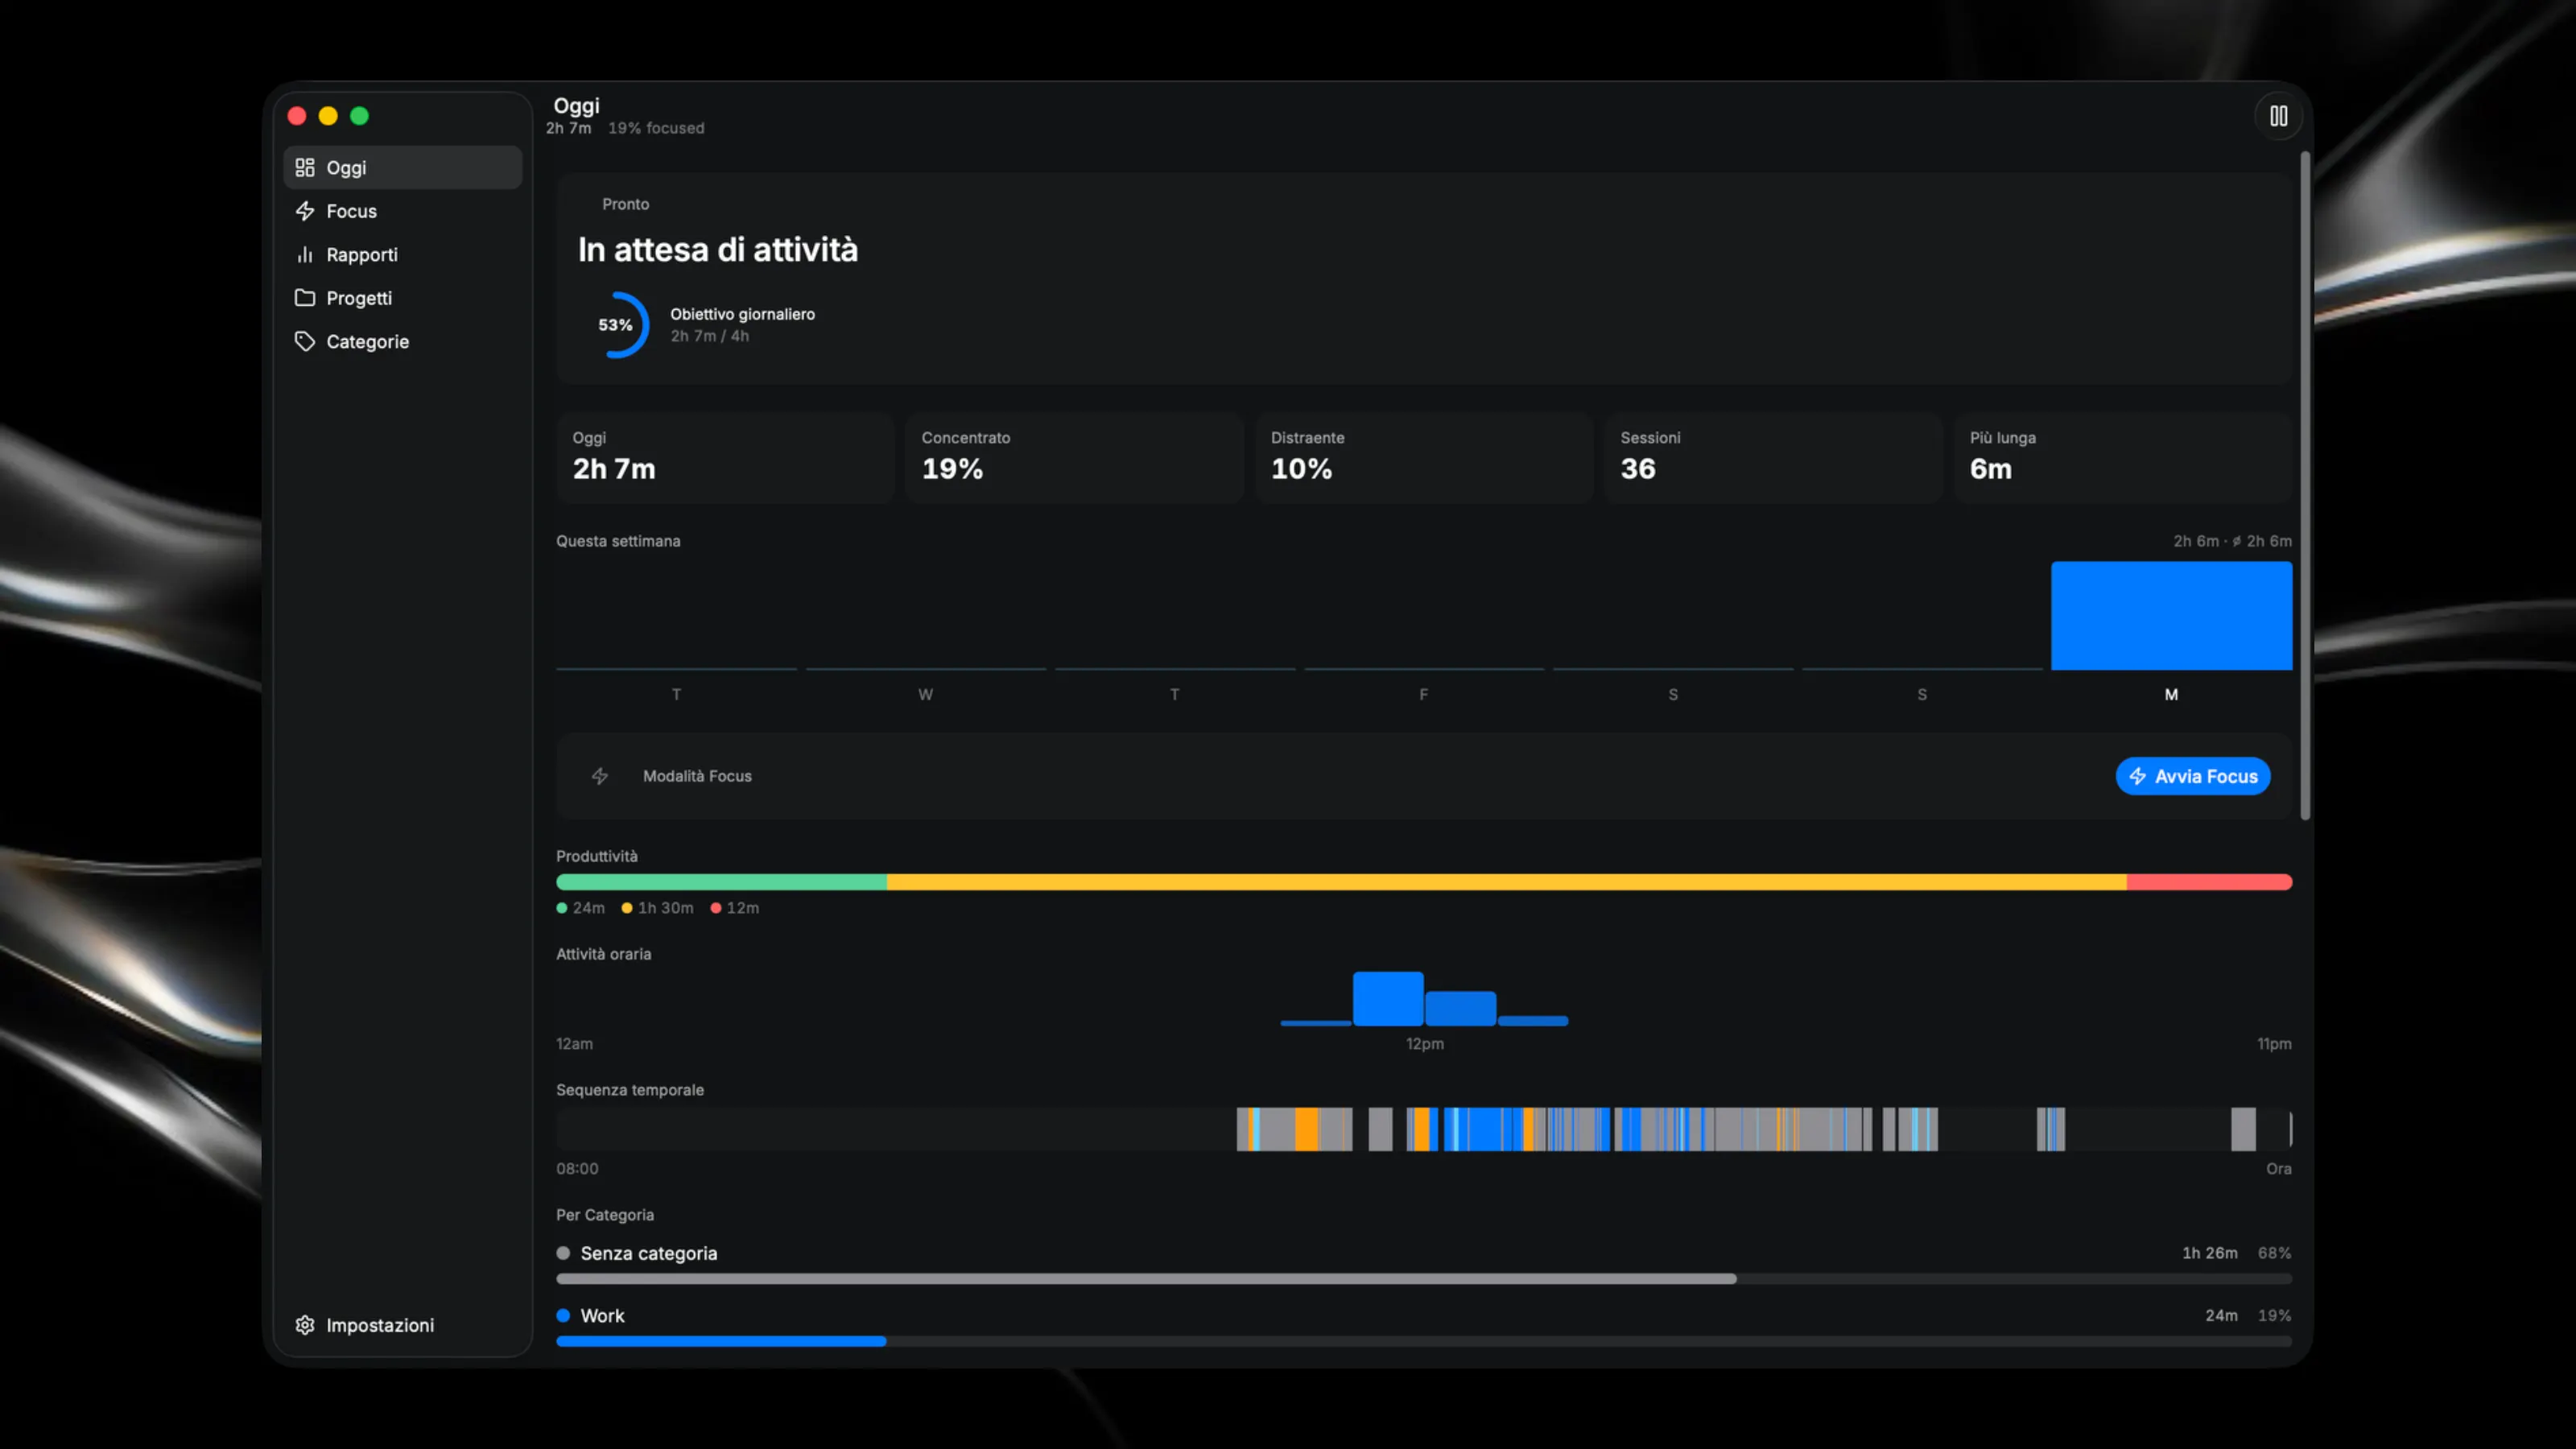
Task: Click the 12pm hourly axis label
Action: click(x=1425, y=1043)
